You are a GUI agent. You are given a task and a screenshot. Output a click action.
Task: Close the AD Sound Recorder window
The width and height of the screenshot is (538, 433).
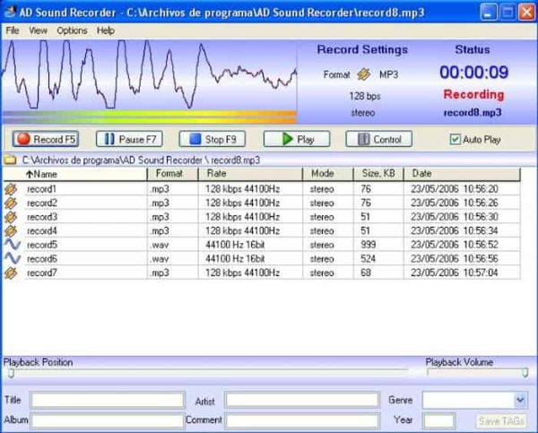(526, 13)
